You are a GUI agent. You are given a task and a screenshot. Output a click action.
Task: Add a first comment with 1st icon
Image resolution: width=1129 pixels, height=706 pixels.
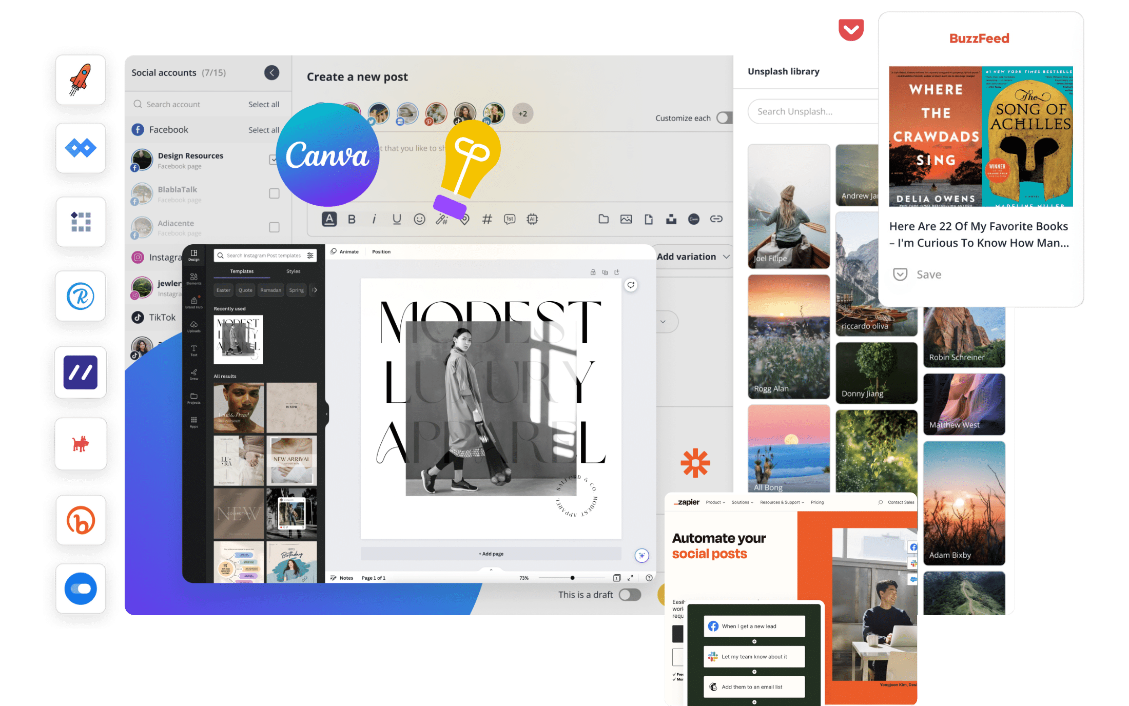510,219
